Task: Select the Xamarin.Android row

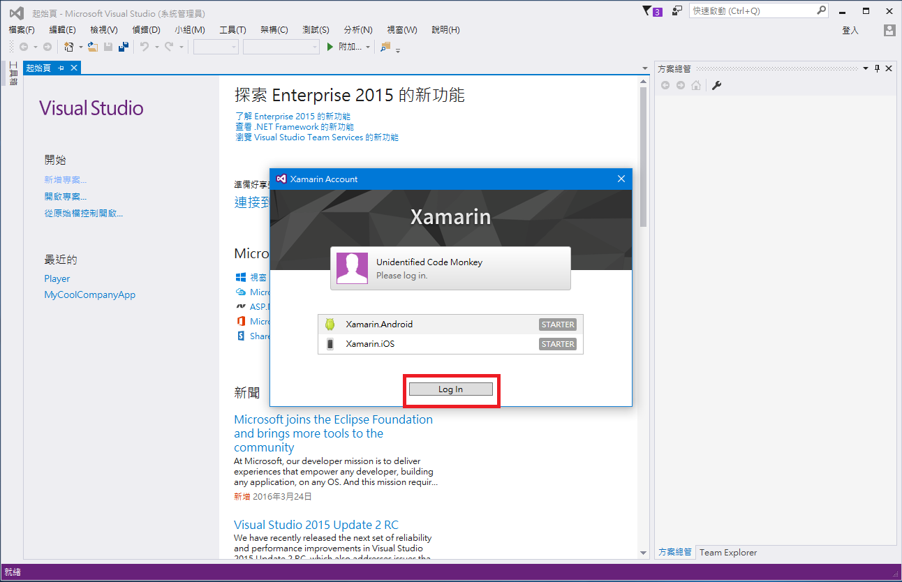Action: (x=450, y=324)
